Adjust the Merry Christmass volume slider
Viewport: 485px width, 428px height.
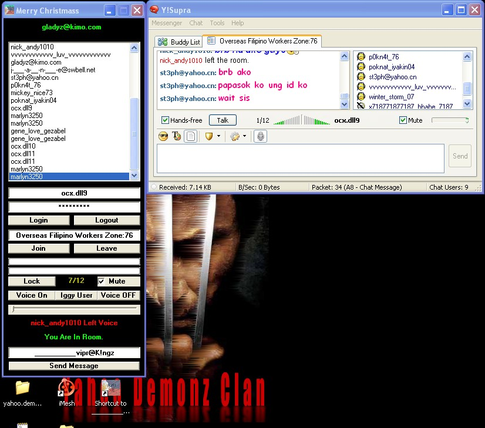[74, 309]
